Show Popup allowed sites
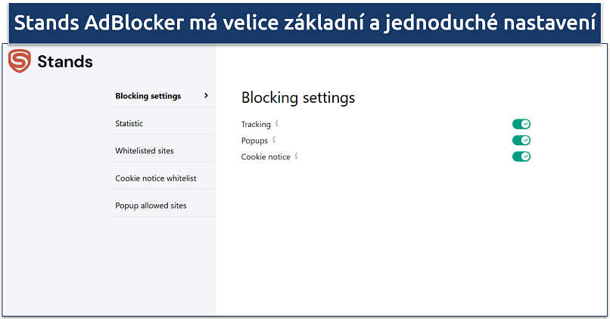This screenshot has height=319, width=610. [x=151, y=206]
